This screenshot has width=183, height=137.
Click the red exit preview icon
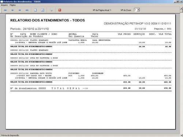[x=60, y=10]
